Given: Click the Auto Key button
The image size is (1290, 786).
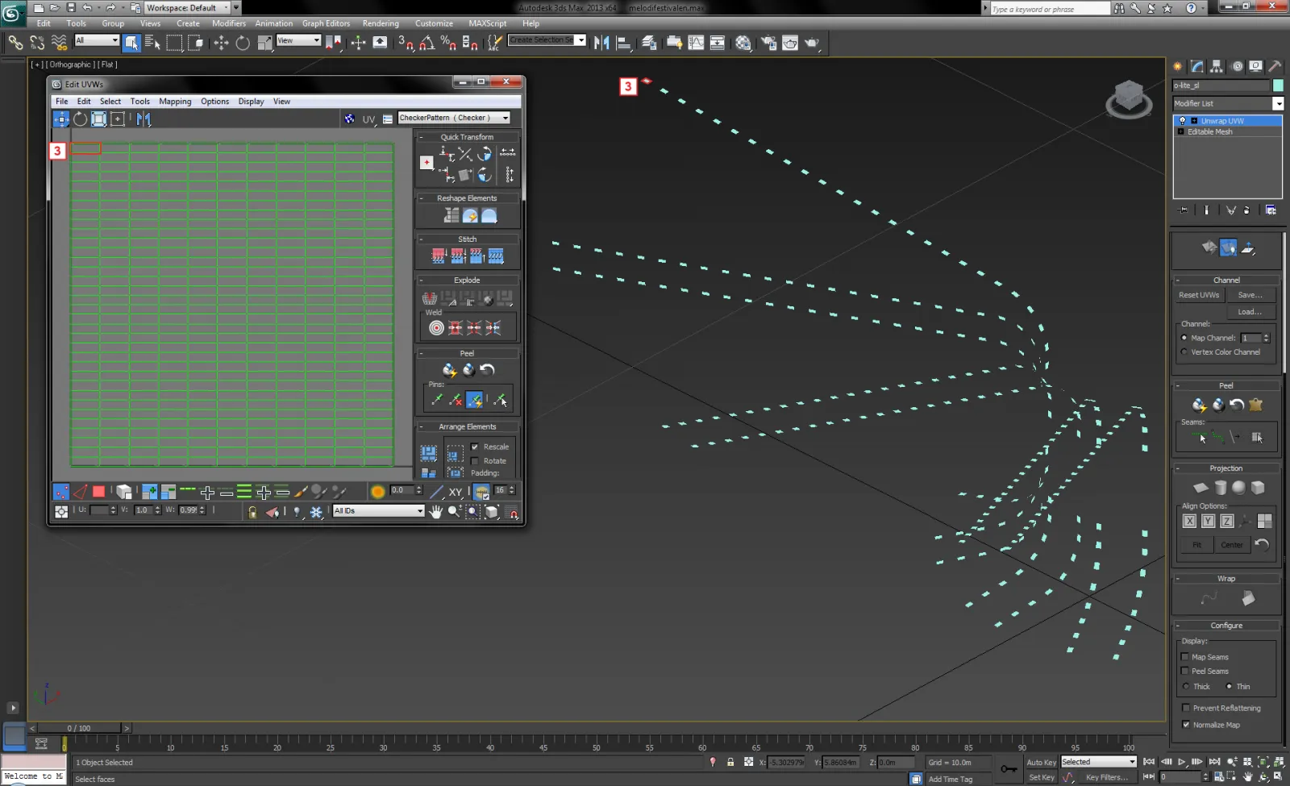Looking at the screenshot, I should [x=1041, y=762].
